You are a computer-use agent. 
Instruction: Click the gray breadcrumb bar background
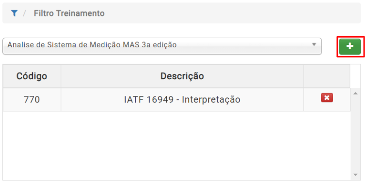(232, 13)
